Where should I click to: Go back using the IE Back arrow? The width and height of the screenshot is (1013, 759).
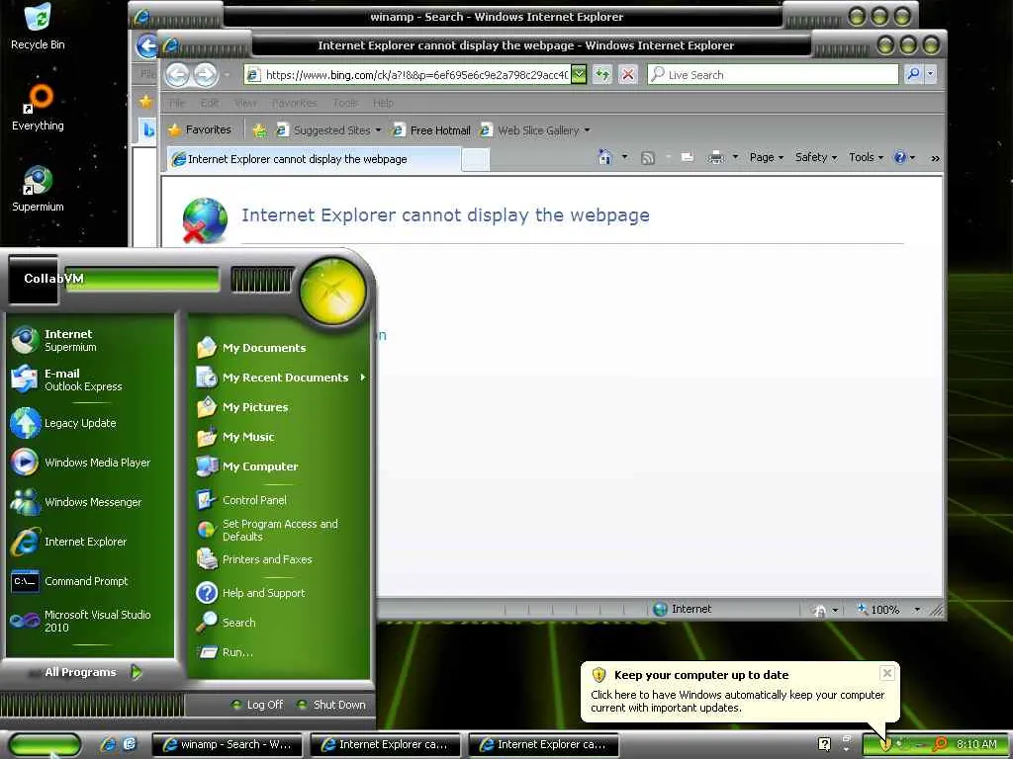(x=178, y=75)
